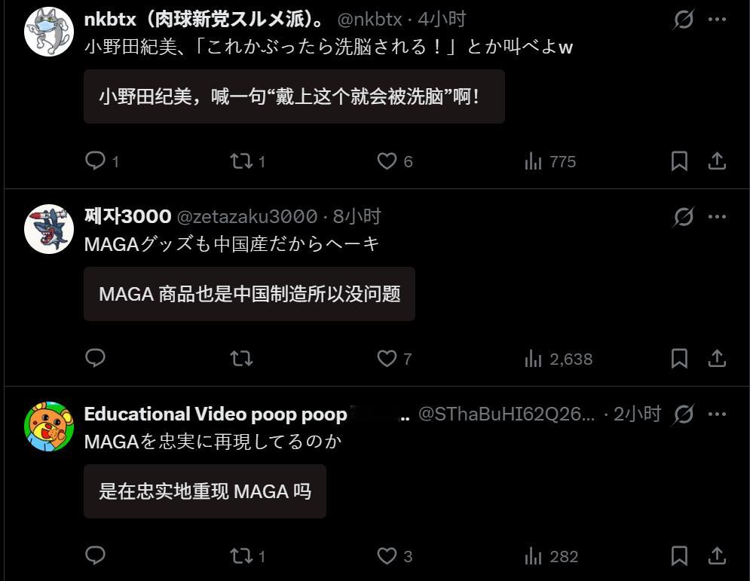Bookmark the nkbtx tweet
Viewport: 750px width, 581px height.
[x=679, y=161]
